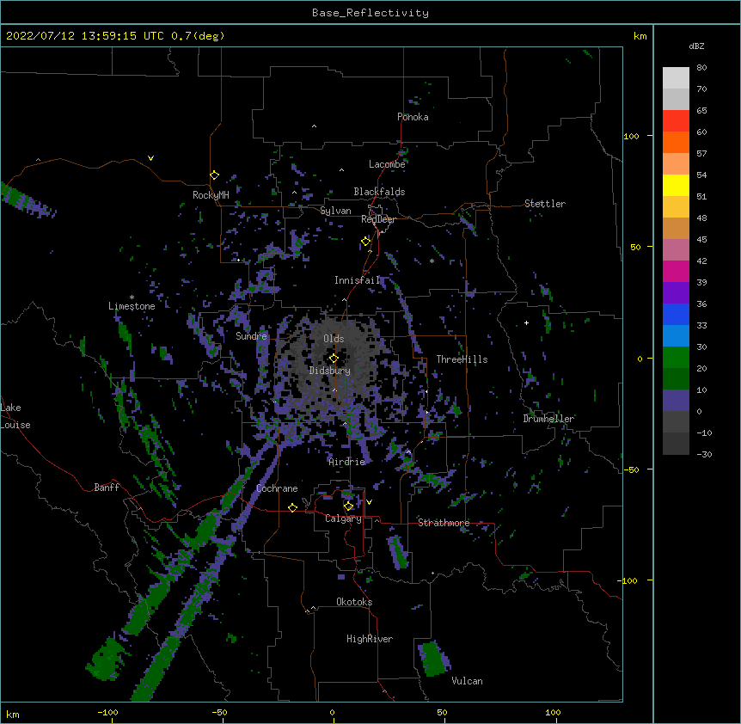Select the bright green 30-20 dBZ legend swatch

click(676, 358)
